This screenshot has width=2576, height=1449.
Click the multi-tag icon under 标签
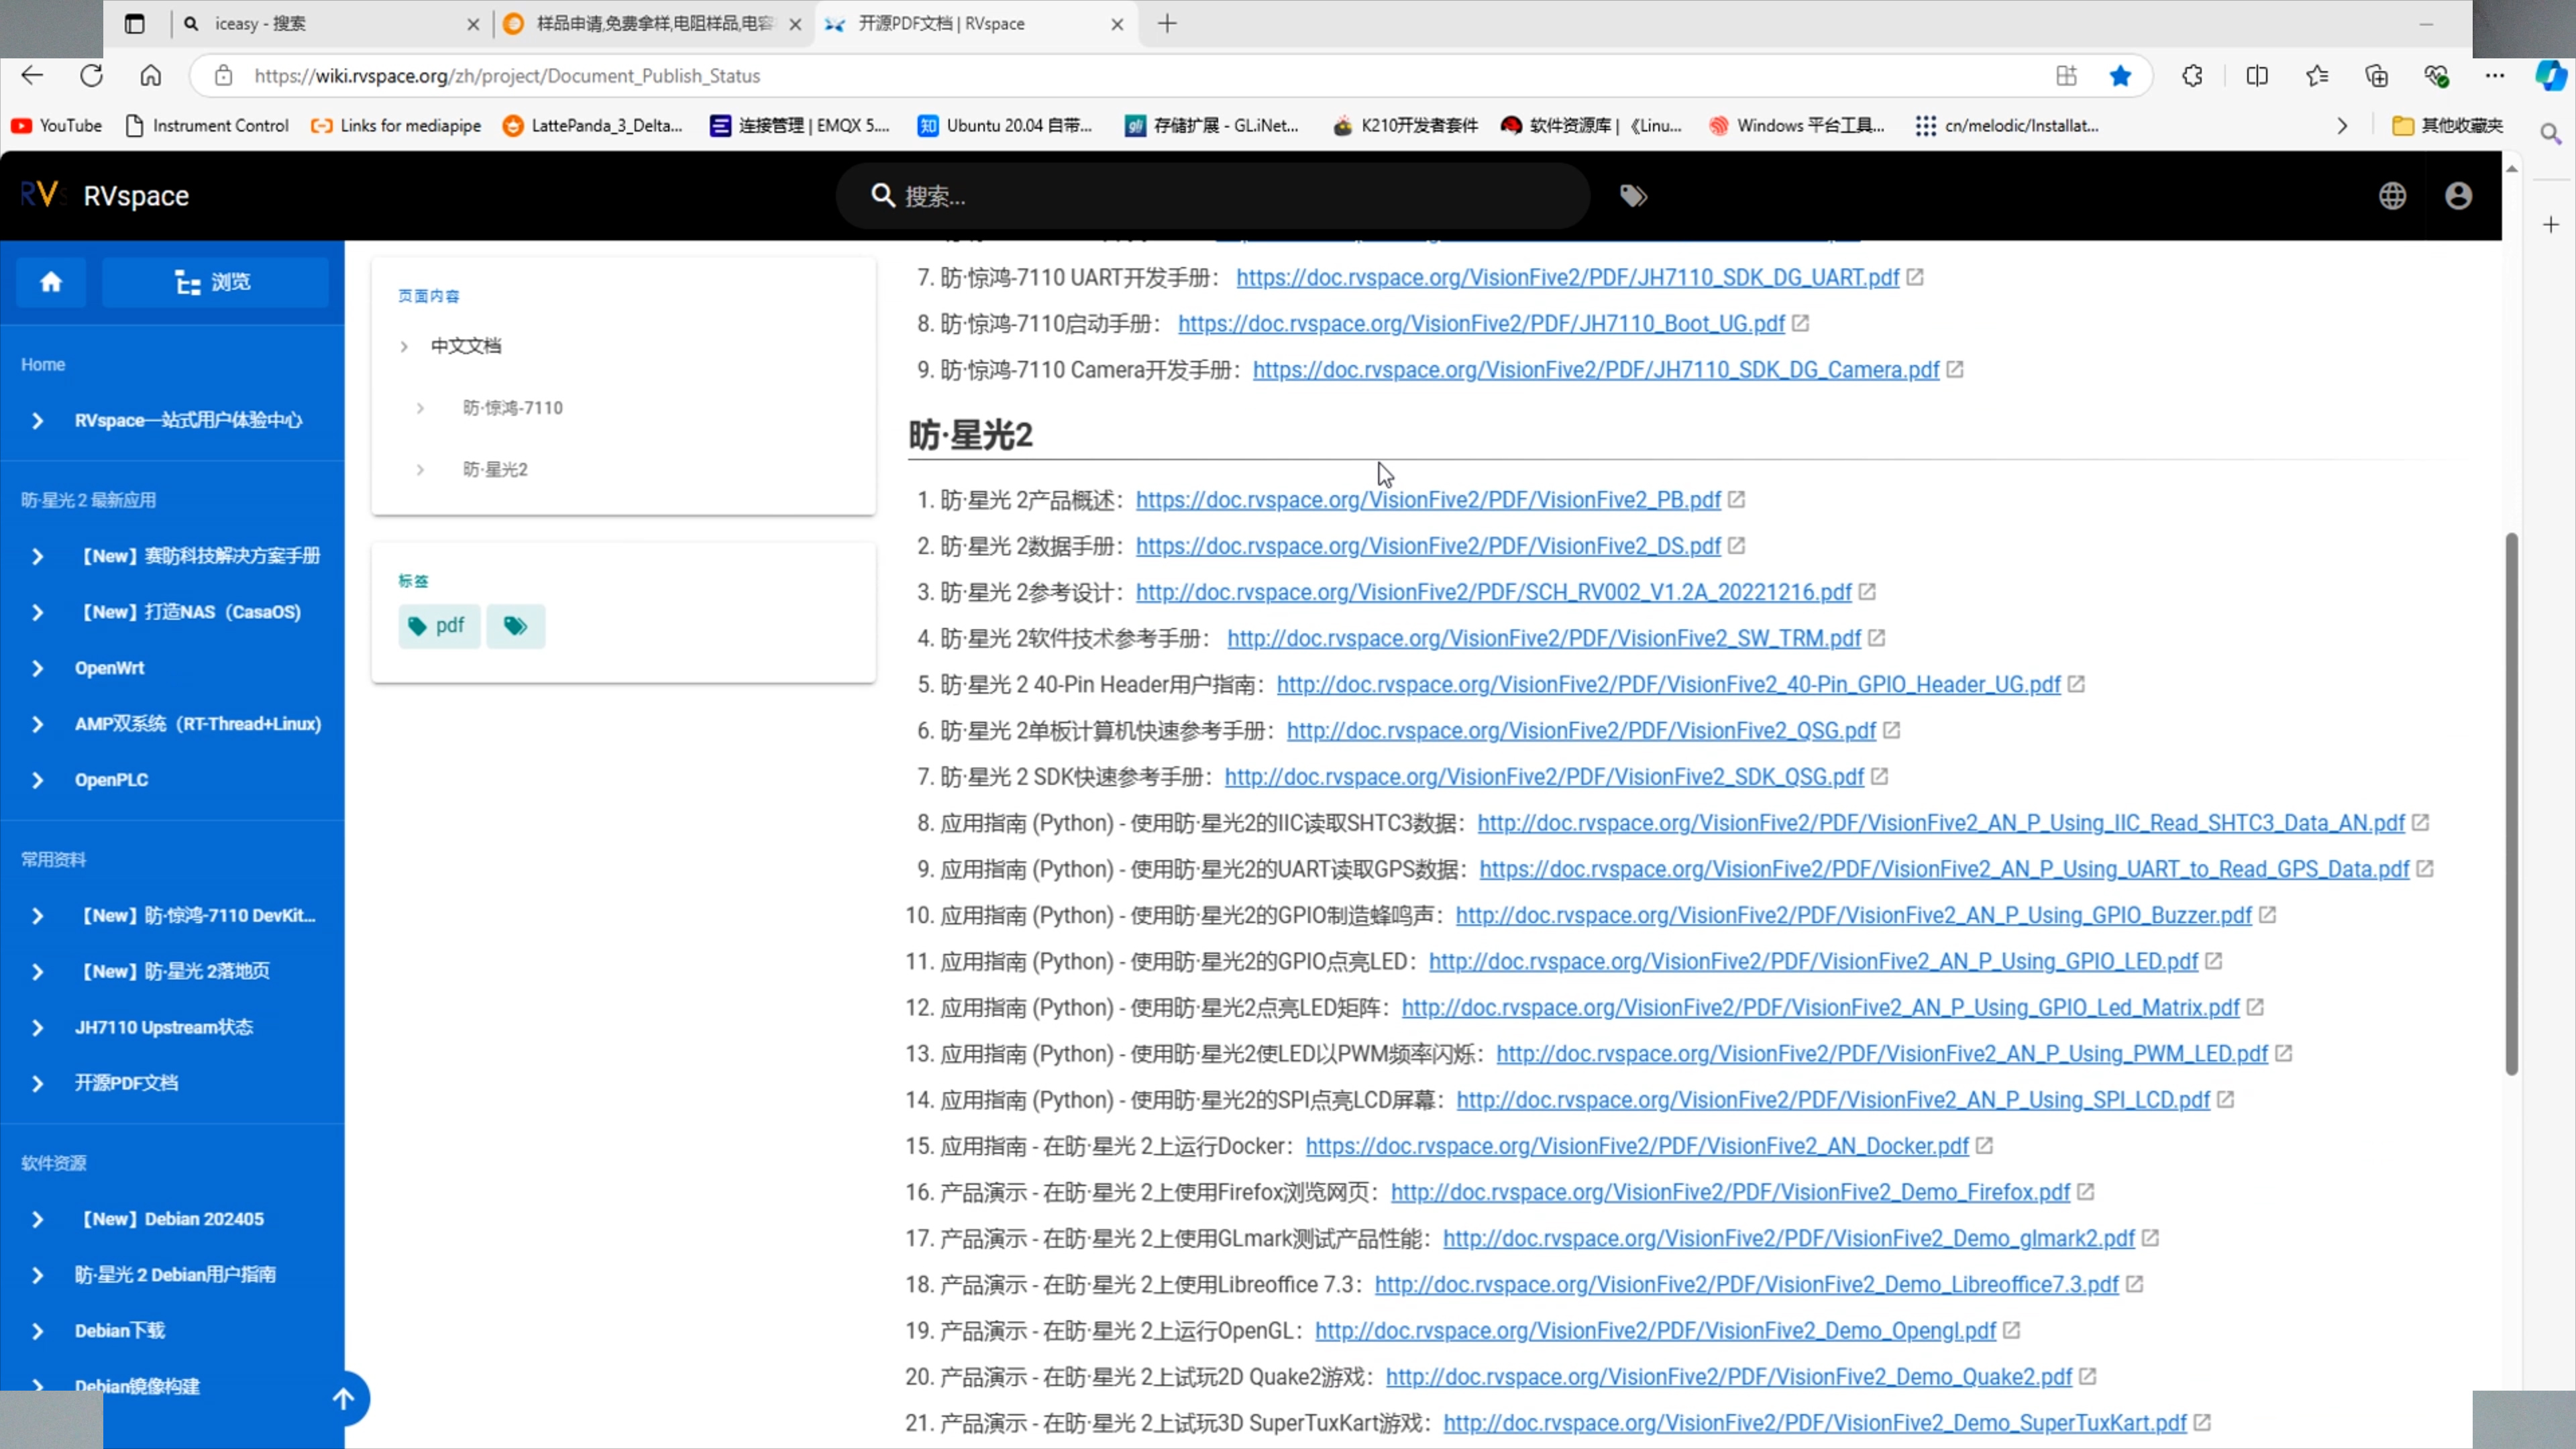515,626
